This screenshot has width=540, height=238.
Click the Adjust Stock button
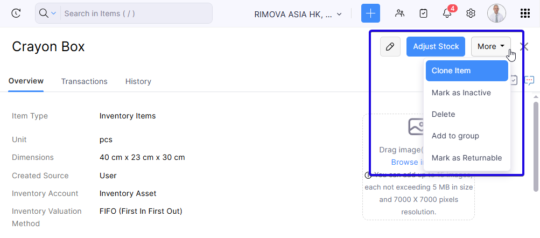coord(436,46)
